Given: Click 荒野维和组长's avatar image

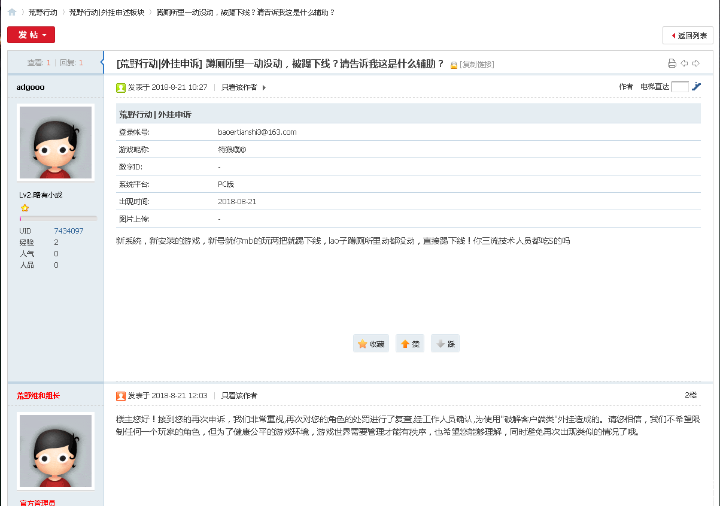Looking at the screenshot, I should (56, 451).
